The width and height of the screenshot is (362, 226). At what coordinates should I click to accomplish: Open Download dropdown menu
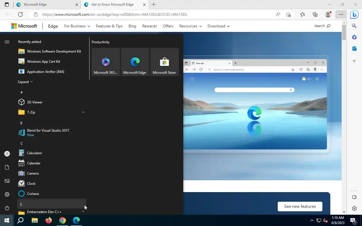pyautogui.click(x=218, y=26)
